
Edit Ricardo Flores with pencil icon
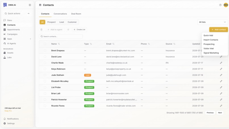(x=221, y=106)
